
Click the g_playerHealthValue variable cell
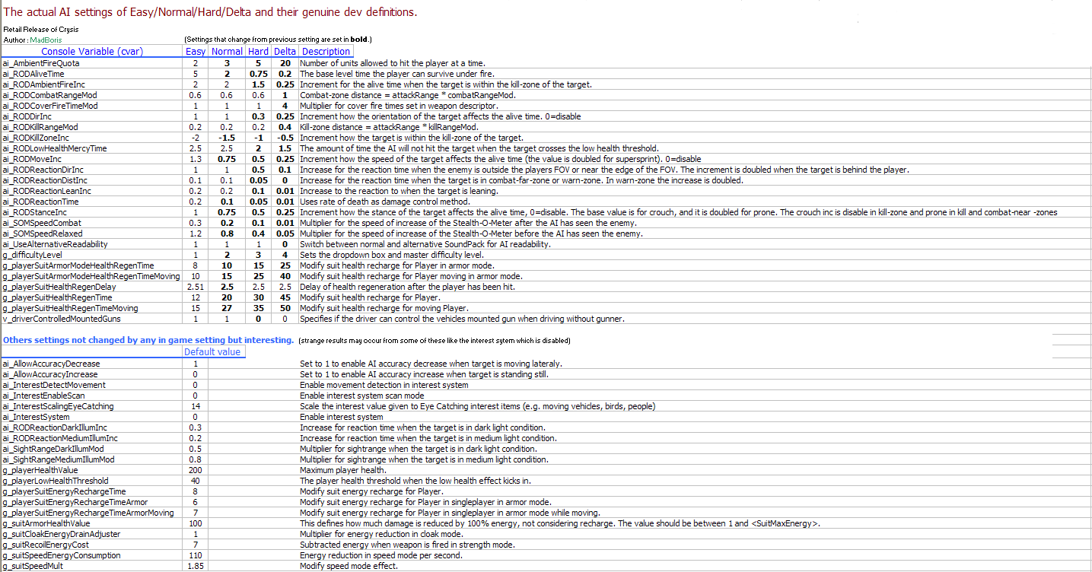click(92, 470)
